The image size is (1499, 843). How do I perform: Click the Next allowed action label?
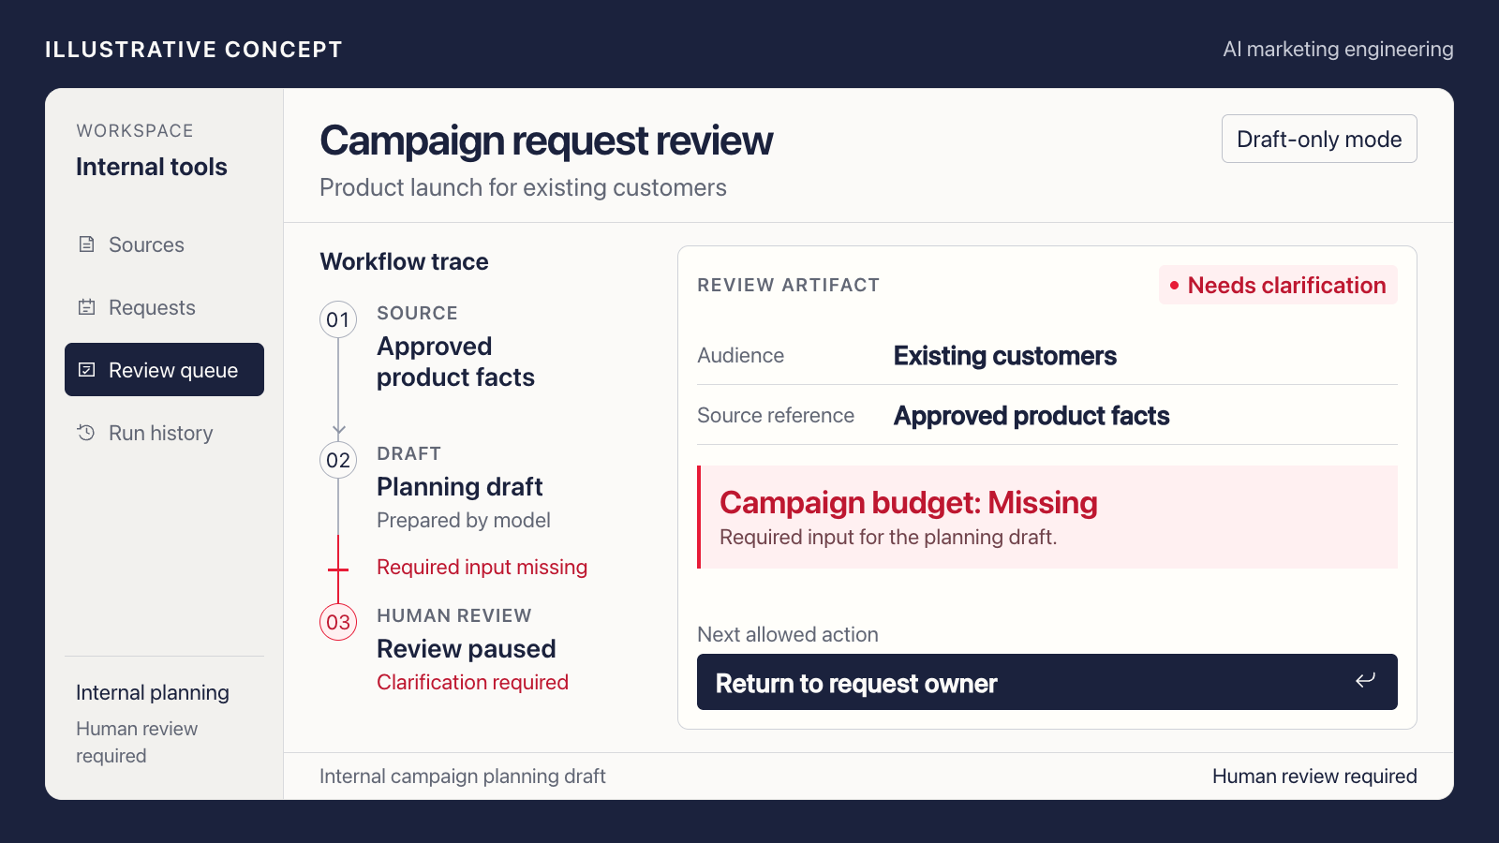(x=788, y=634)
